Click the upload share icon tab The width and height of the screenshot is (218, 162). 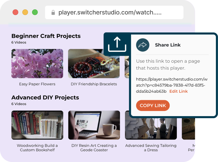pyautogui.click(x=117, y=45)
